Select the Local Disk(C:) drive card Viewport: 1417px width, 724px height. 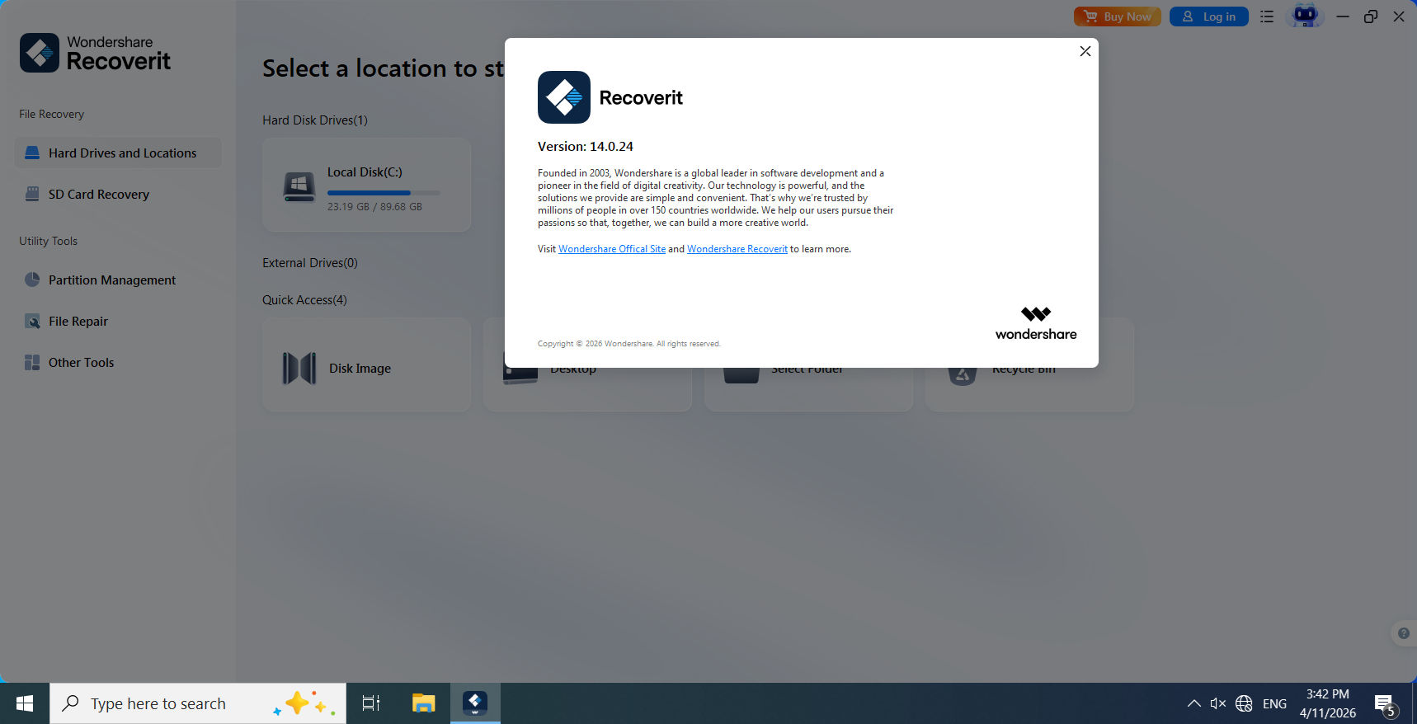366,185
